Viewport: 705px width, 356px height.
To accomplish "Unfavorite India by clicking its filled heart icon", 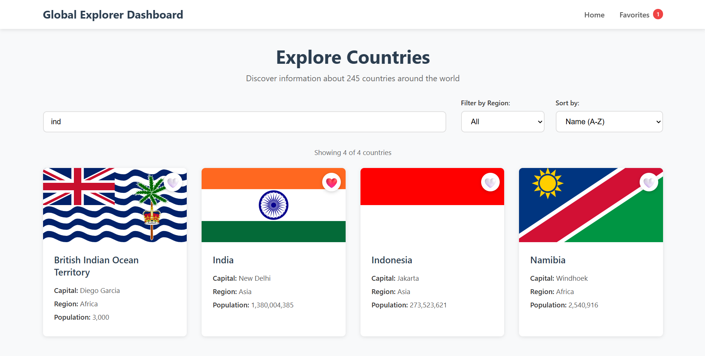I will [332, 182].
